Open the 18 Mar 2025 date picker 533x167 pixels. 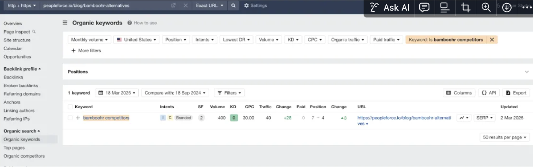click(x=117, y=92)
